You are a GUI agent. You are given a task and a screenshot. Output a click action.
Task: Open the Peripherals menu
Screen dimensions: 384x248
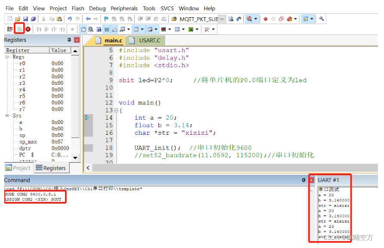pos(124,8)
